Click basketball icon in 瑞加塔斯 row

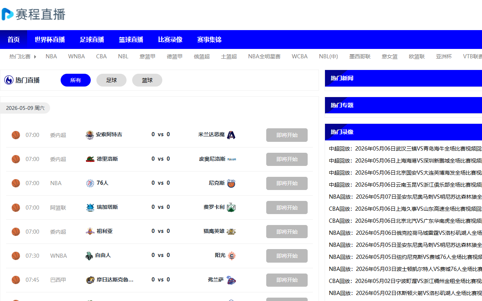click(16, 208)
